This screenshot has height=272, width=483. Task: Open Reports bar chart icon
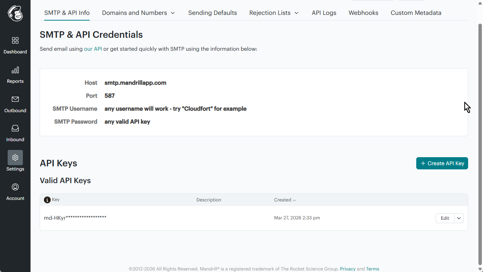15,70
